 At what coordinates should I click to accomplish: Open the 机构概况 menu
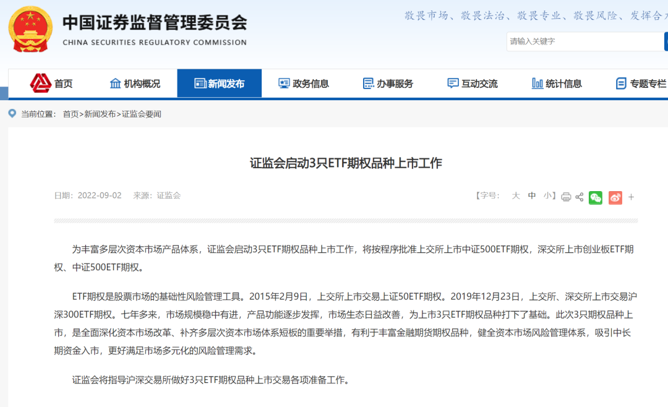point(135,84)
